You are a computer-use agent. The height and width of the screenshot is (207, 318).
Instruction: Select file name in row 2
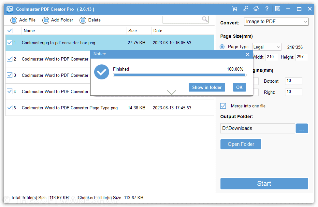pyautogui.click(x=56, y=59)
